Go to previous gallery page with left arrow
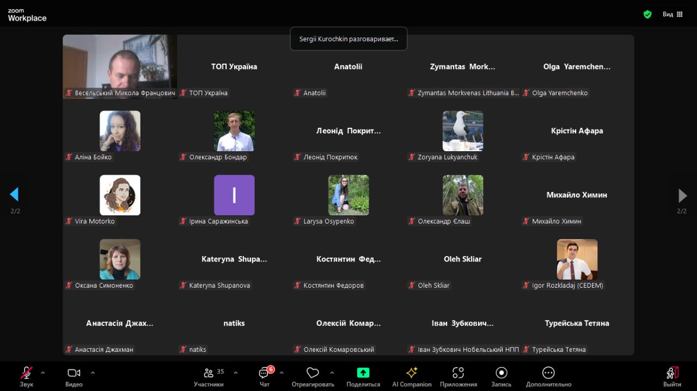The height and width of the screenshot is (391, 697). tap(15, 195)
